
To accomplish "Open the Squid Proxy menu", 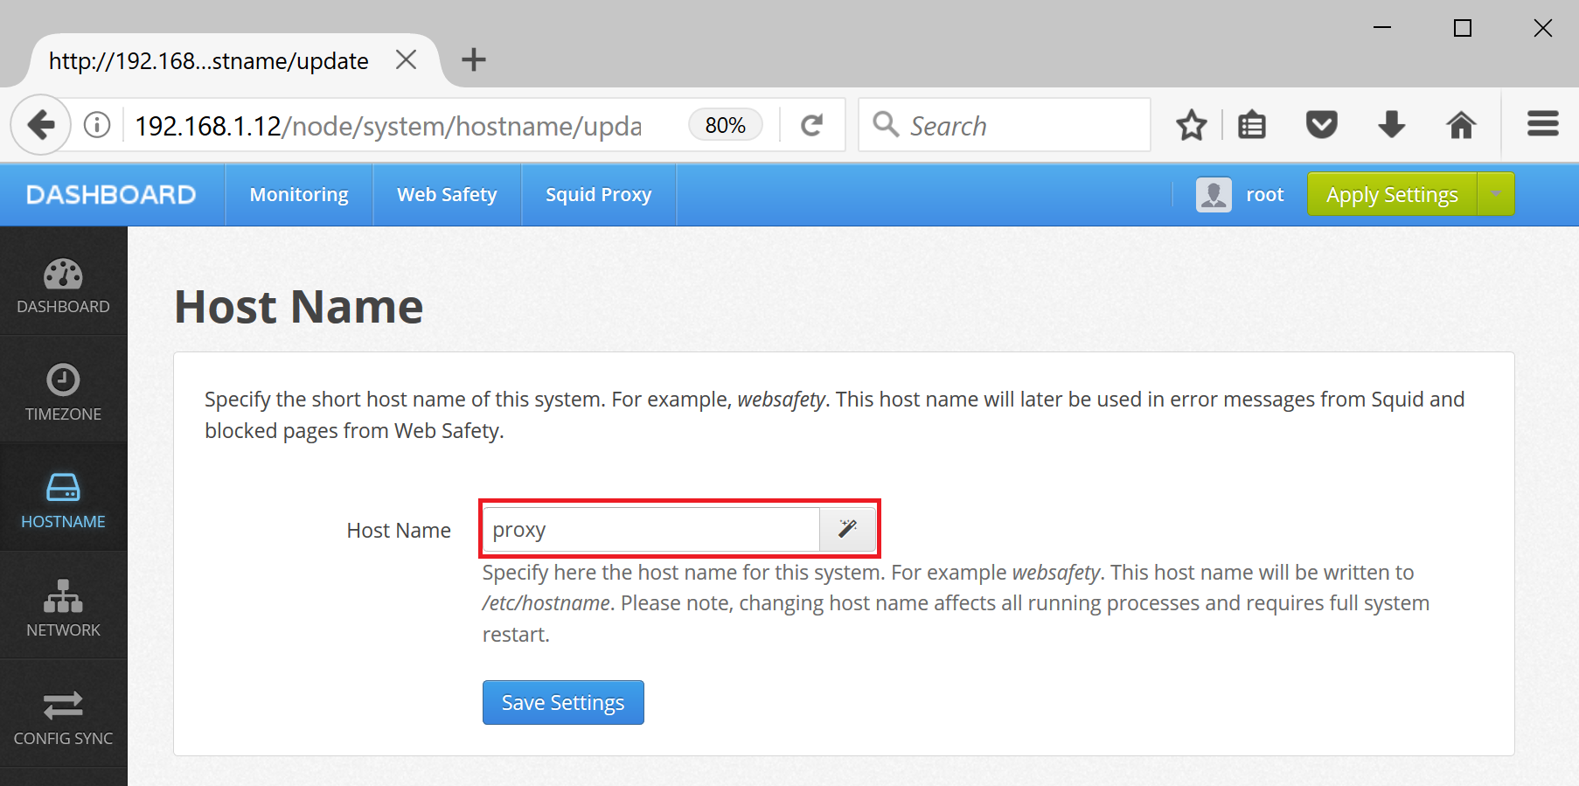I will pyautogui.click(x=599, y=194).
